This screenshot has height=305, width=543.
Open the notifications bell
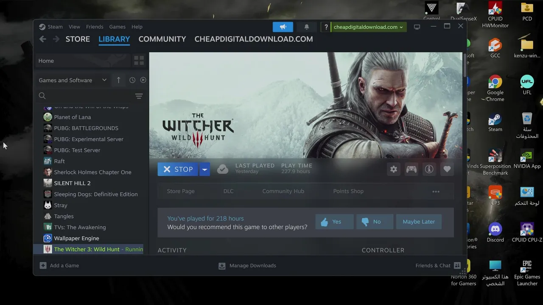(307, 27)
